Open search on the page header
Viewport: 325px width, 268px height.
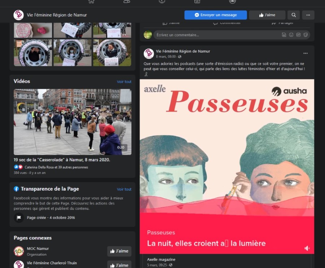pos(294,15)
